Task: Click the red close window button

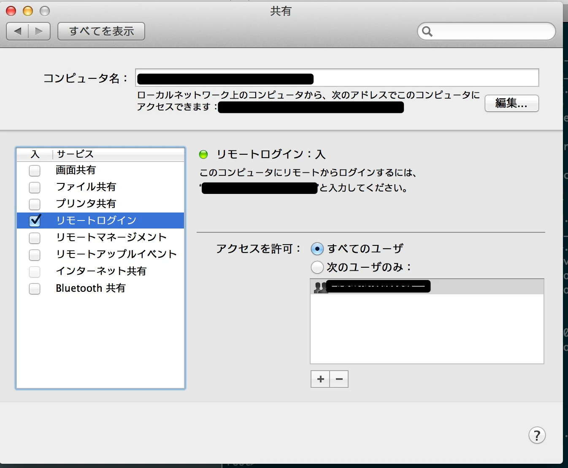Action: pyautogui.click(x=11, y=11)
